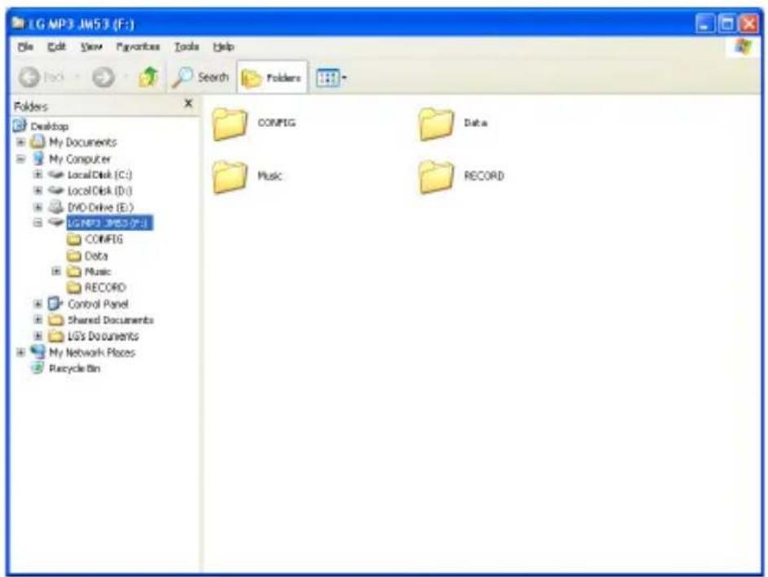Select Recycle Bin in the tree

pyautogui.click(x=74, y=369)
